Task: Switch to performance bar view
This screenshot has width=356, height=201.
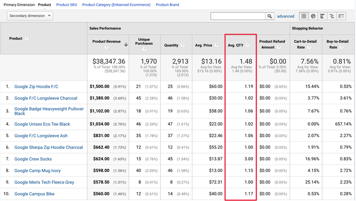Action: (x=322, y=16)
